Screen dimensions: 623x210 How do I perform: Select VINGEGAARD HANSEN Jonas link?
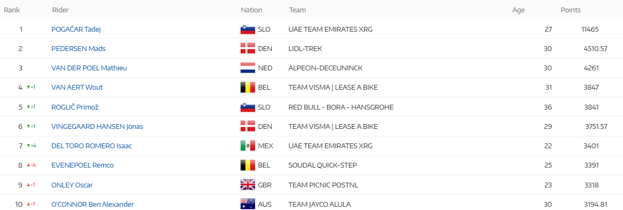point(97,127)
